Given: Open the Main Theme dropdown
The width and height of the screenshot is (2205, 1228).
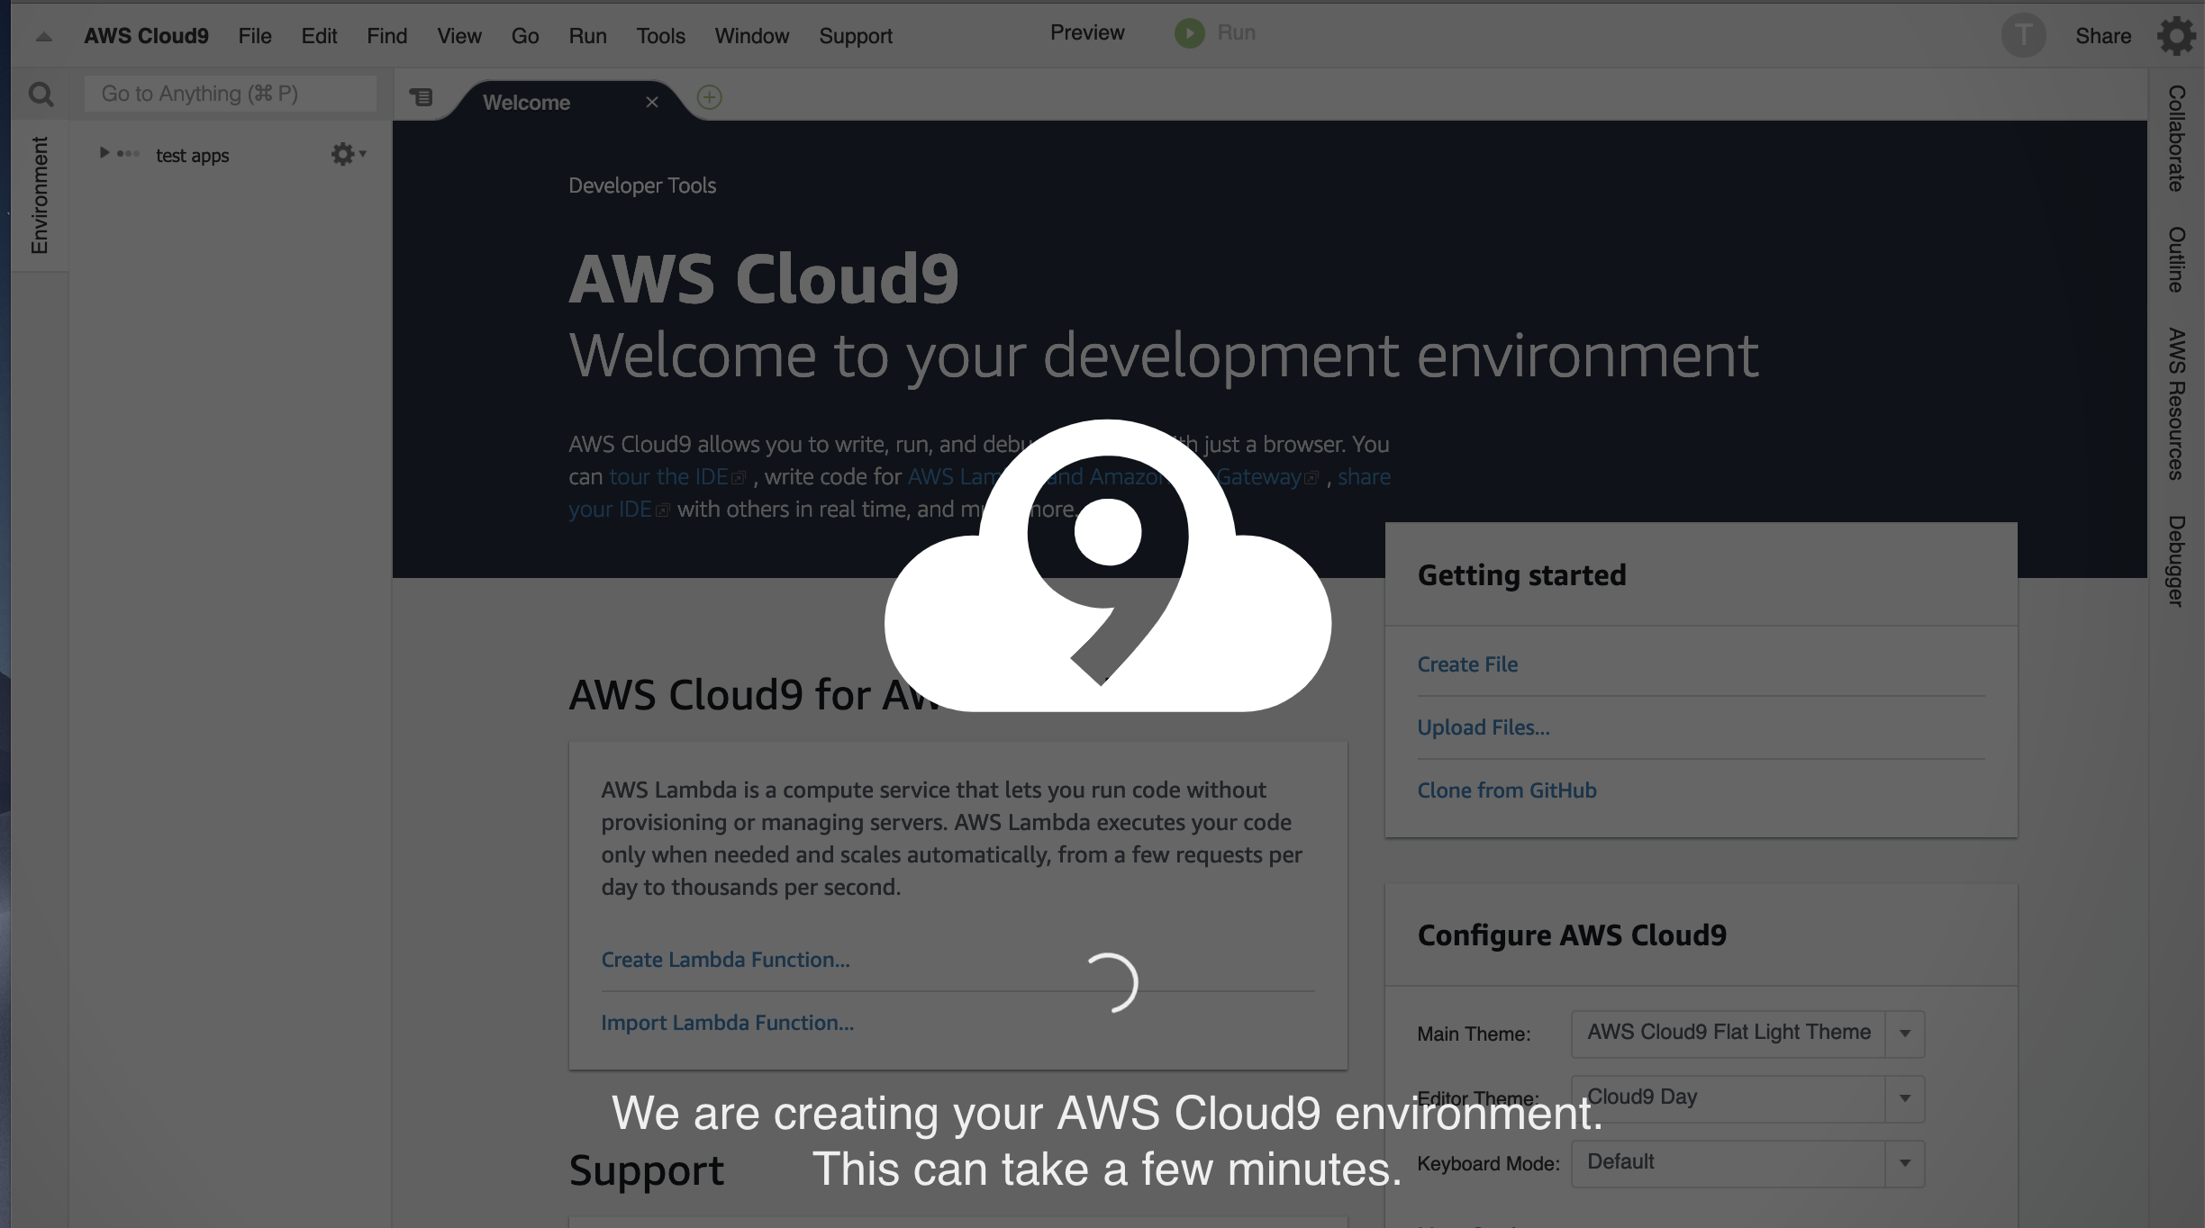Looking at the screenshot, I should [x=1903, y=1034].
